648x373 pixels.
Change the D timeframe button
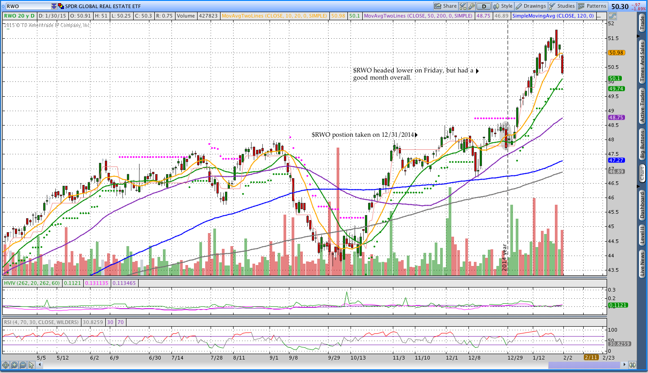tap(484, 6)
